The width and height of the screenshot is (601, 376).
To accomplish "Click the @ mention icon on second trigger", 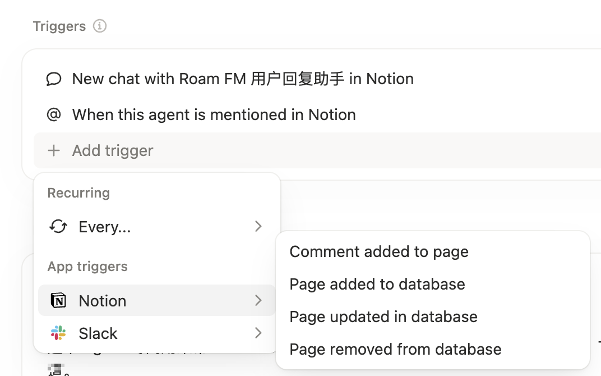I will 54,114.
